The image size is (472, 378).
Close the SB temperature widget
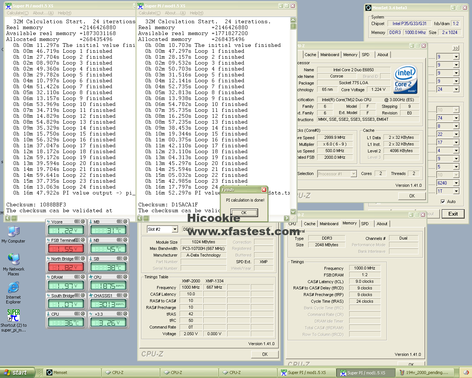[125, 258]
